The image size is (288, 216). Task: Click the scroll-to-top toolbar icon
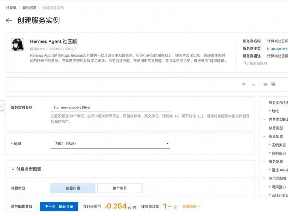pyautogui.click(x=244, y=84)
